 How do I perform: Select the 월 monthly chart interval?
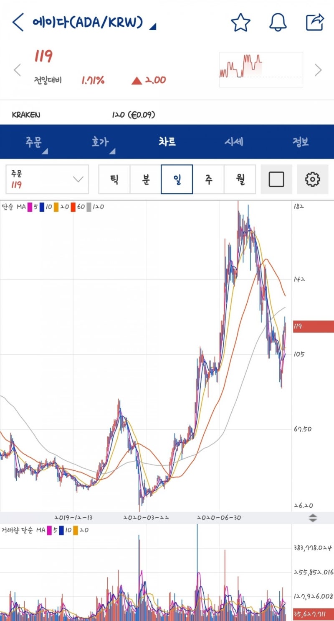point(240,180)
